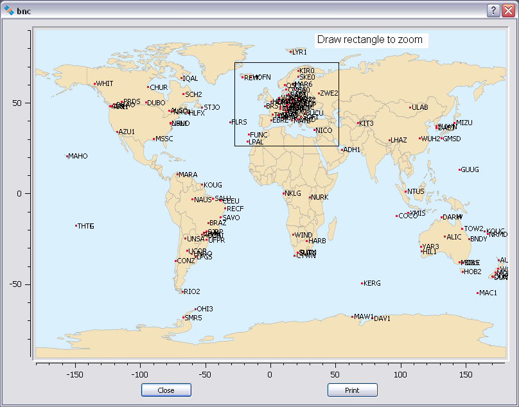Select the IQAL station marker
This screenshot has height=407, width=519.
[182, 78]
